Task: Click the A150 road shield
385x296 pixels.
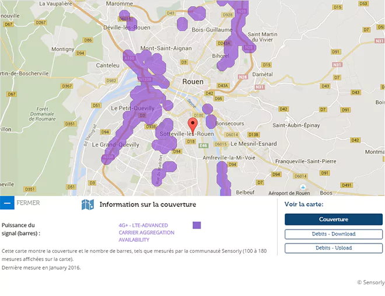Action: click(x=129, y=58)
